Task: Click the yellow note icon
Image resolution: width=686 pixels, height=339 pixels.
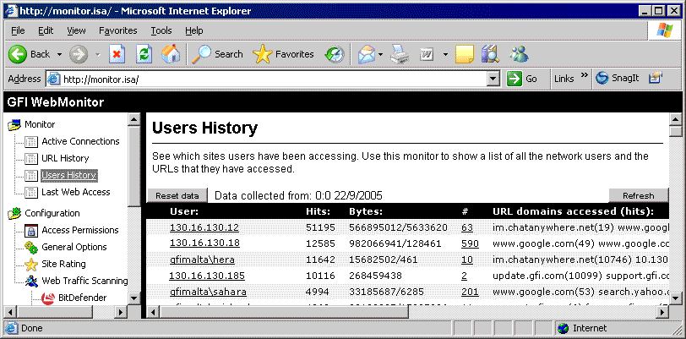Action: [465, 55]
